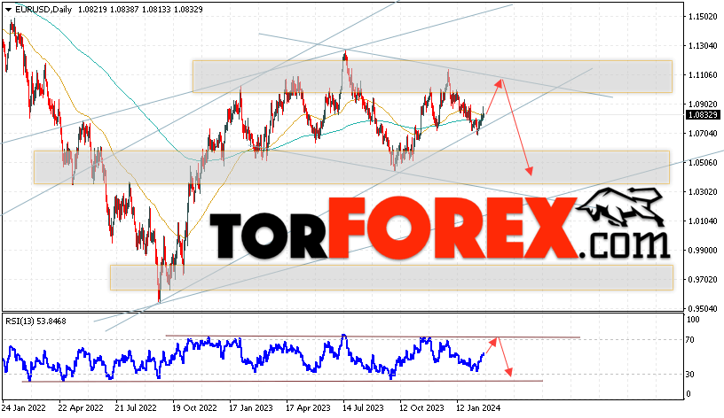The image size is (724, 418).
Task: Select the 1.15020 price axis label
Action: click(703, 17)
